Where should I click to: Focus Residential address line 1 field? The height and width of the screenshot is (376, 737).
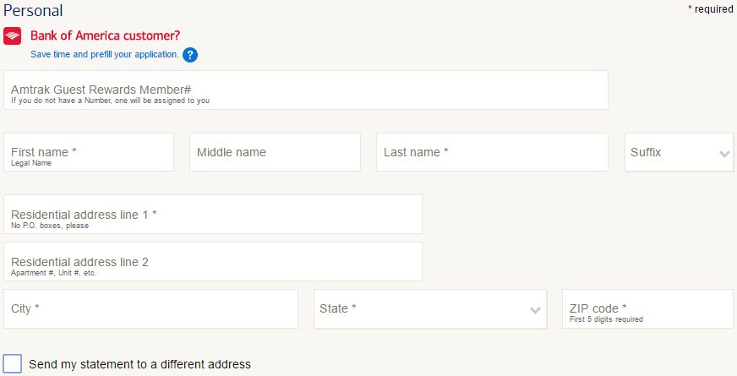click(213, 215)
